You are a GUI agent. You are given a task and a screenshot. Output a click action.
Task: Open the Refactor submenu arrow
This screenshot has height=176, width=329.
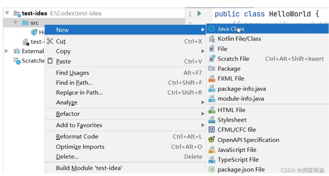point(203,114)
